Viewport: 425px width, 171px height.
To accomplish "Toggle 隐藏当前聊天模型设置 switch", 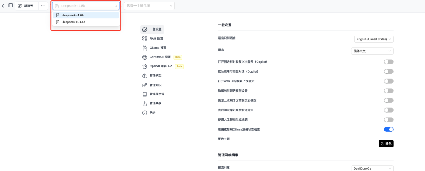I will click(389, 91).
